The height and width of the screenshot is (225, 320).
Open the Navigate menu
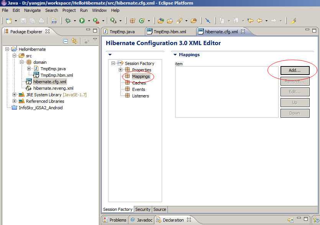[33, 10]
